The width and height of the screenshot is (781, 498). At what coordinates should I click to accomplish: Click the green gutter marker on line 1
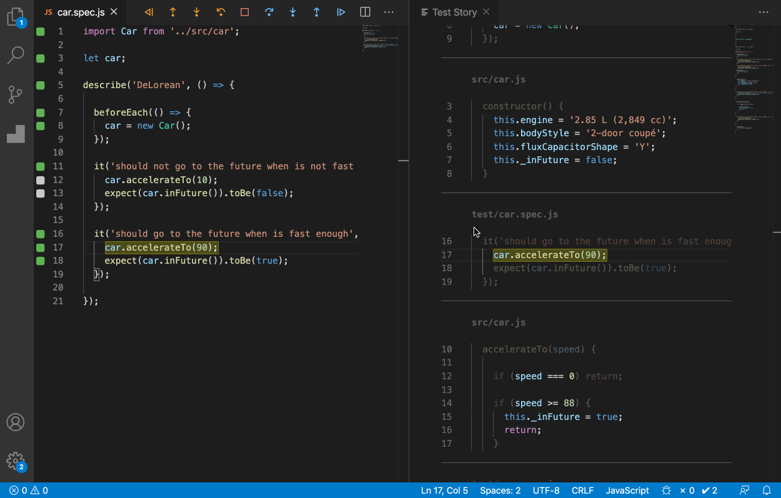pos(41,31)
